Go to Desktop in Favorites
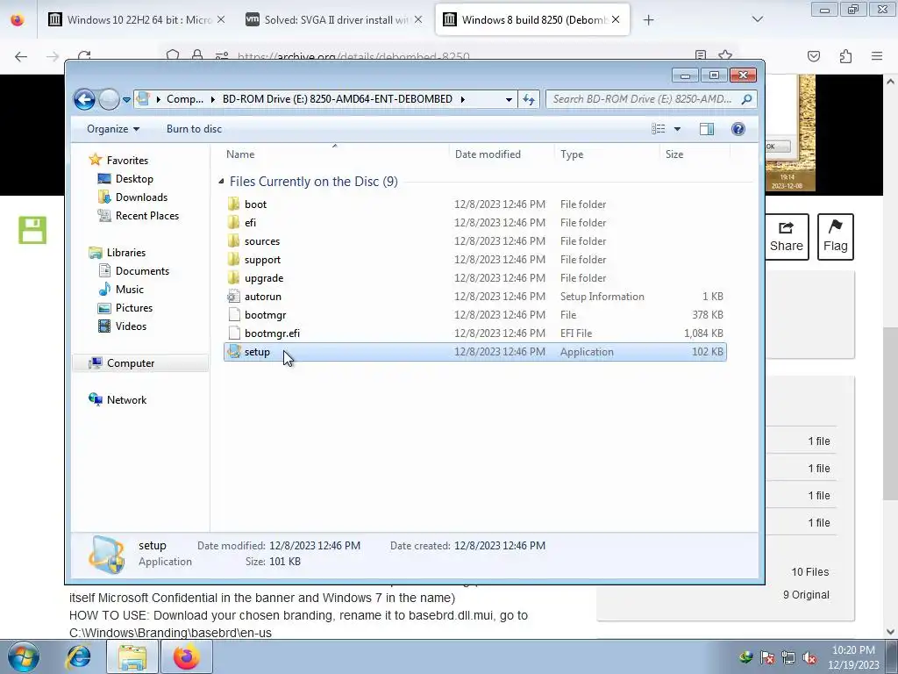Screen dimensions: 898x674 [125, 179]
